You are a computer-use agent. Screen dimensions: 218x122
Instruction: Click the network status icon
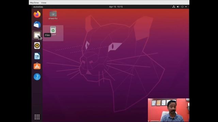[x=174, y=7]
